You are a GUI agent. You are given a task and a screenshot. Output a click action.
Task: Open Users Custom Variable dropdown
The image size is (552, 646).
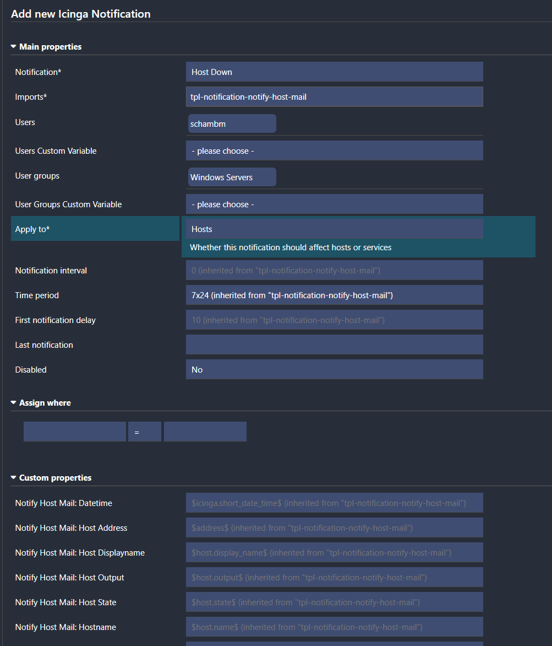[334, 151]
